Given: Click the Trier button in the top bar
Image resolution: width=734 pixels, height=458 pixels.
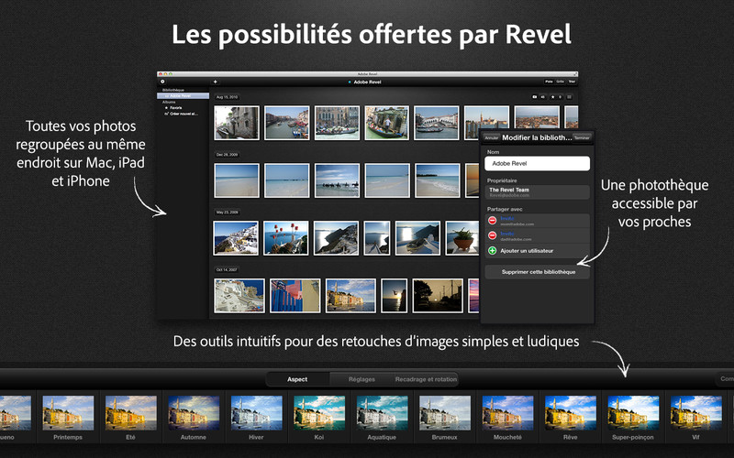Looking at the screenshot, I should point(572,82).
